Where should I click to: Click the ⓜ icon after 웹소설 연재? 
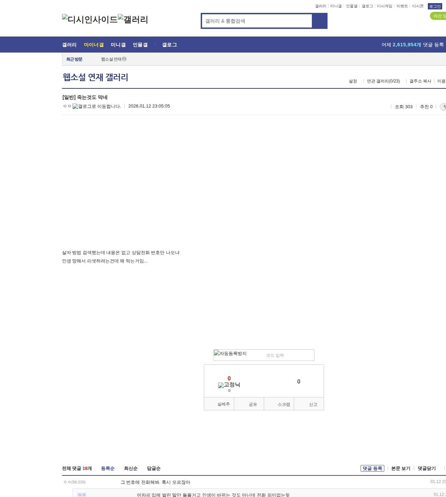click(124, 59)
